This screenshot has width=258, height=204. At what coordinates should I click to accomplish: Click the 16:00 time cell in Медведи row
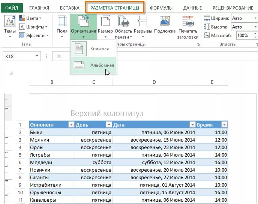pos(212,162)
